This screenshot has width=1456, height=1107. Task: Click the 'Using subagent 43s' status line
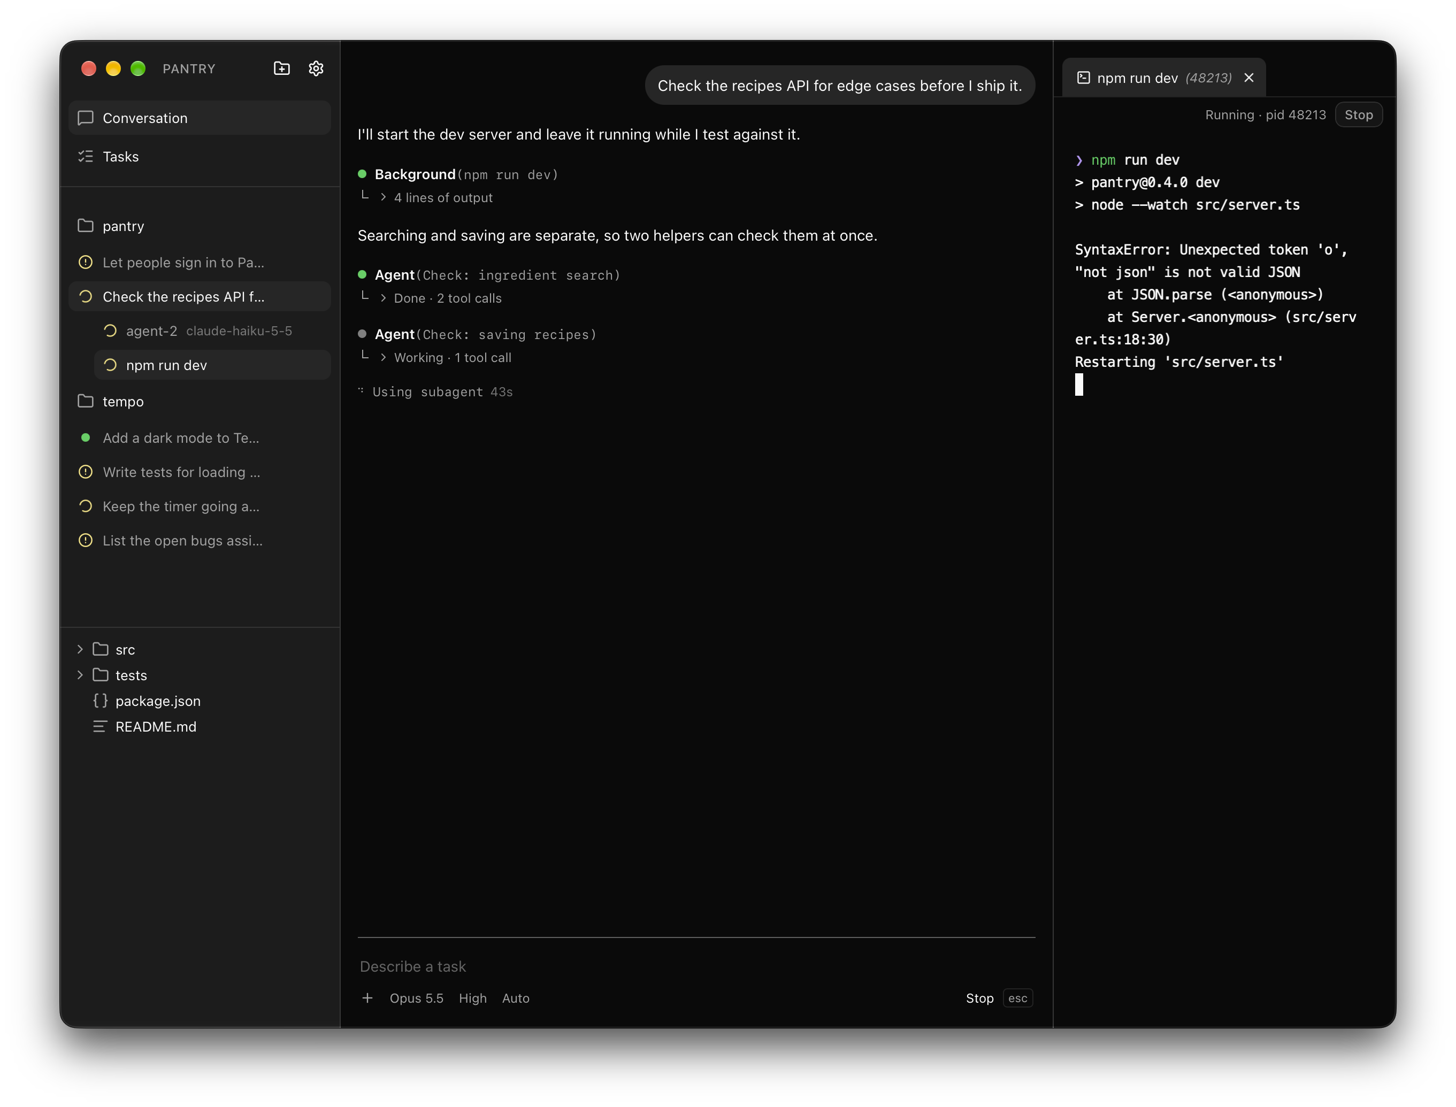[x=436, y=392]
